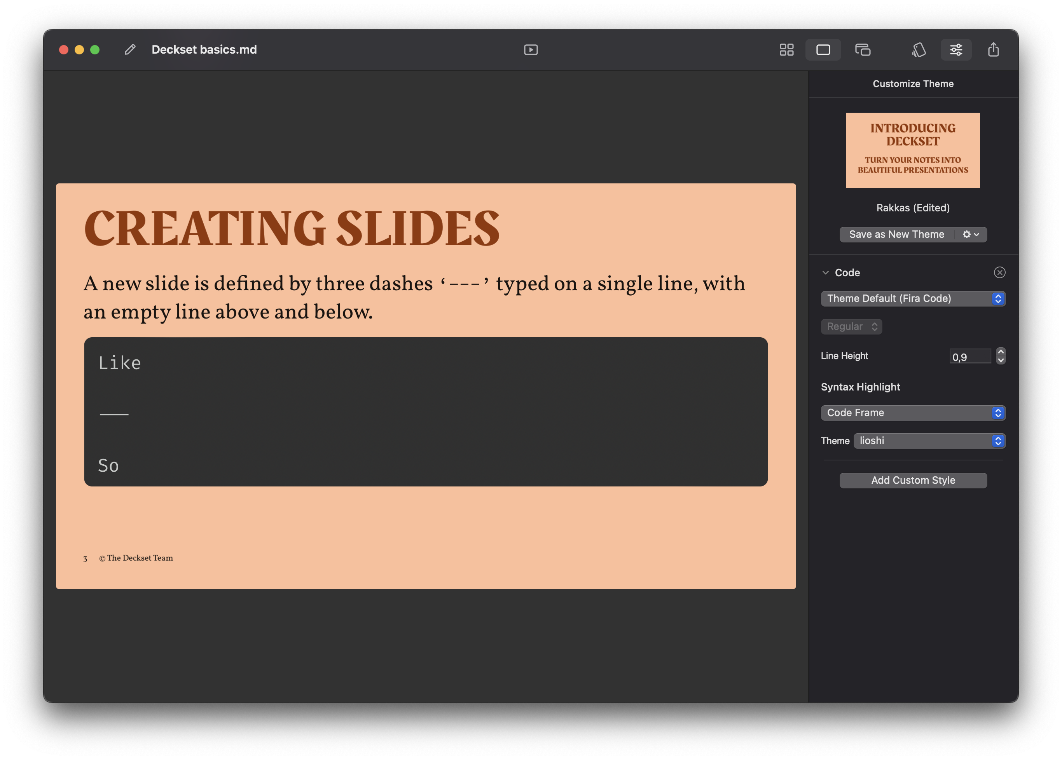Collapse the Code section chevron
The height and width of the screenshot is (760, 1062).
[x=826, y=272]
